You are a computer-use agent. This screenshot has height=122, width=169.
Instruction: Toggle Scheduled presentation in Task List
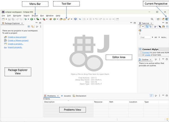151,26
